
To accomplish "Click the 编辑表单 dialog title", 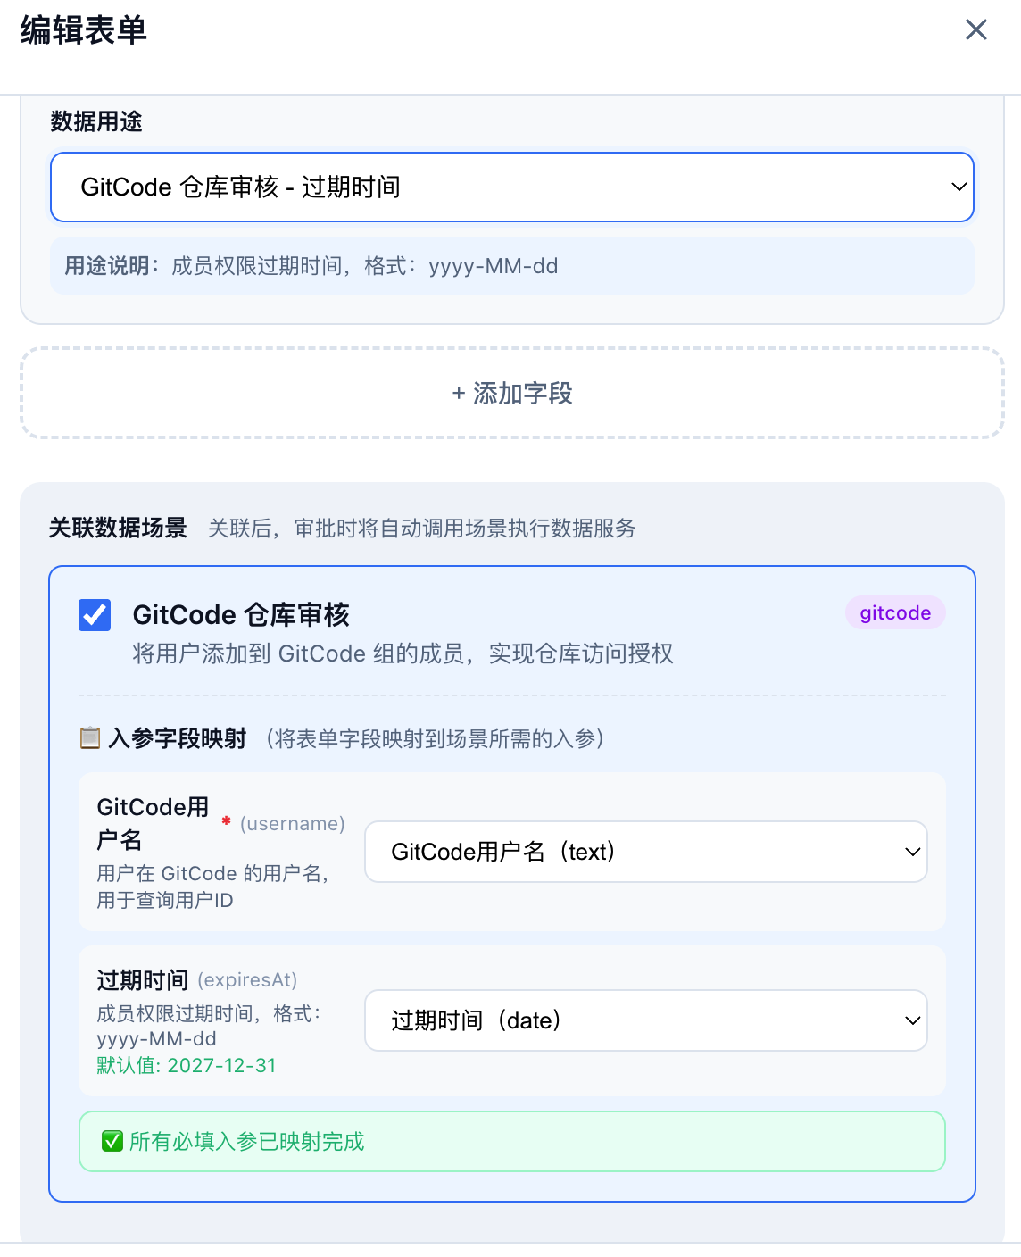I will coord(84,30).
